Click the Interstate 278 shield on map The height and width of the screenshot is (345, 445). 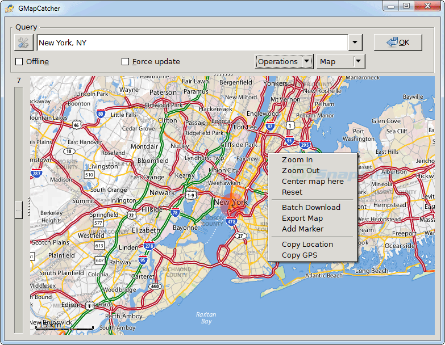(x=149, y=246)
